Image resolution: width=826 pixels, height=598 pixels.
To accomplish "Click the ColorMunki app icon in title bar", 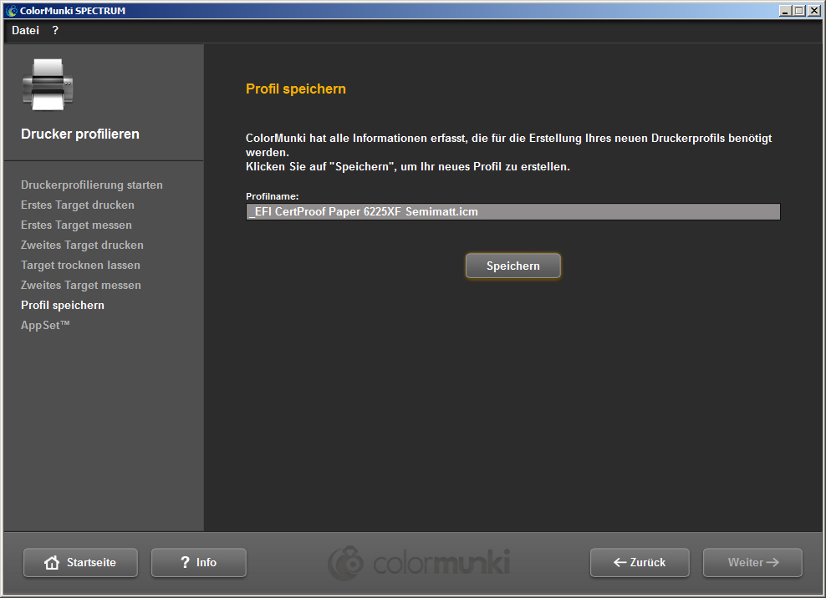I will 12,11.
